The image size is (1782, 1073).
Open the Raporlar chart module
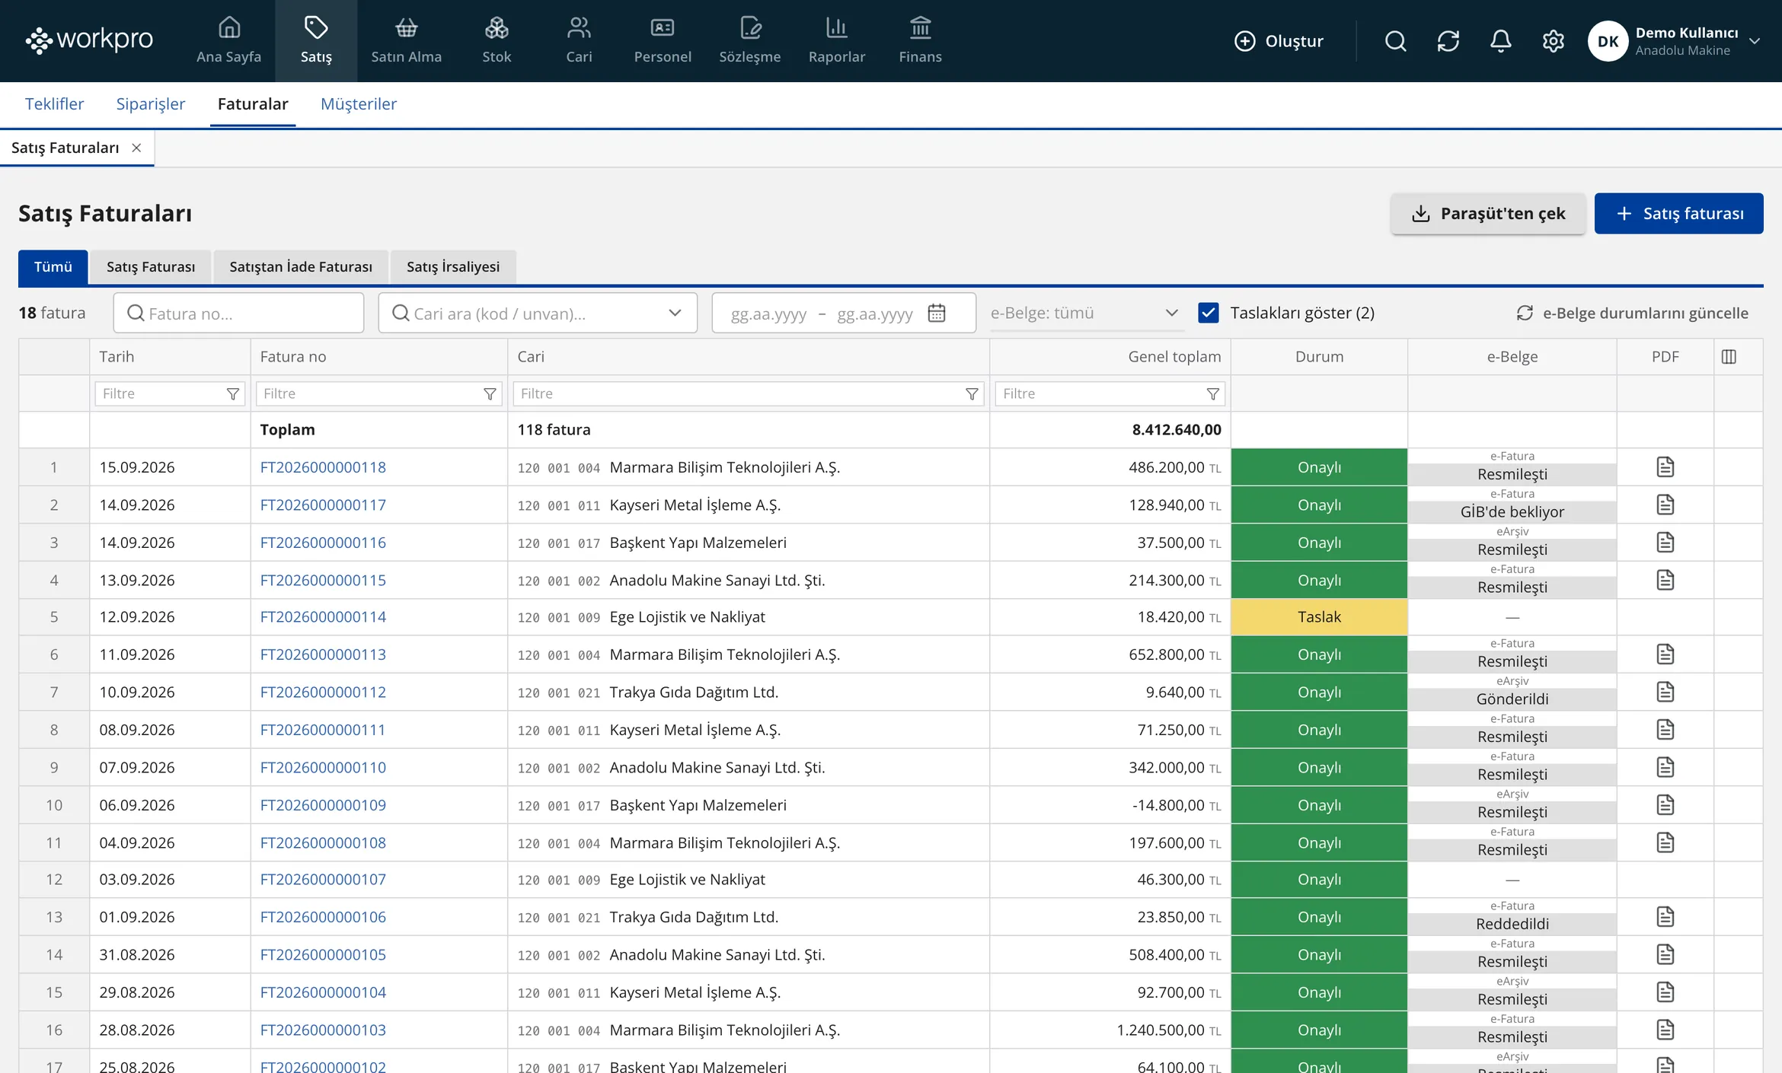pos(836,40)
